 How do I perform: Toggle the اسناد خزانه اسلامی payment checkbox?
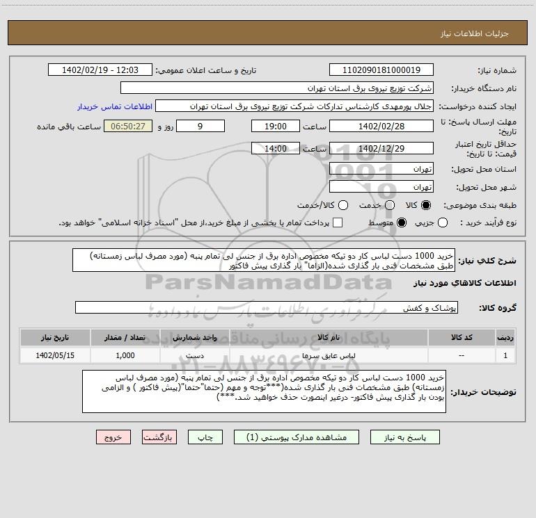(338, 222)
